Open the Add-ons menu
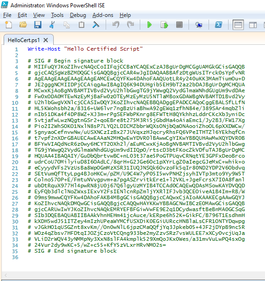 [x=103, y=15]
